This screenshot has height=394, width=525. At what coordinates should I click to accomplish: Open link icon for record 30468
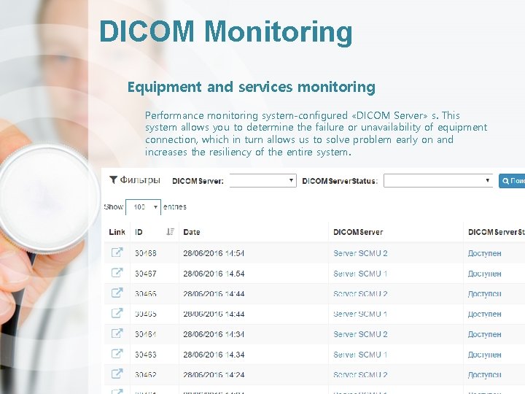tap(117, 252)
